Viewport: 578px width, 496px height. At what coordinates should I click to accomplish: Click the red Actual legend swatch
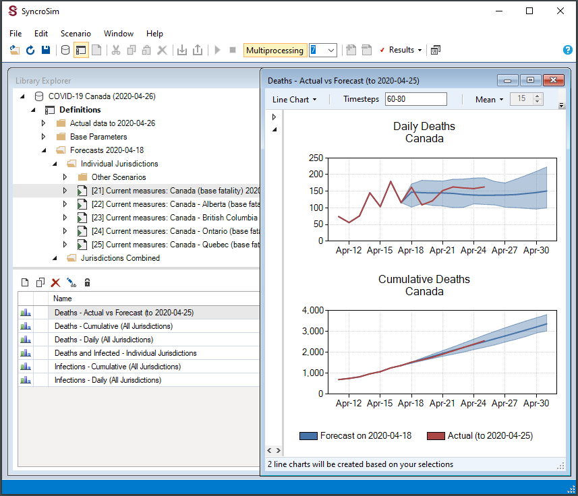click(x=436, y=436)
